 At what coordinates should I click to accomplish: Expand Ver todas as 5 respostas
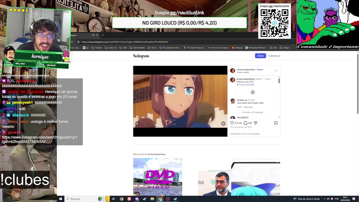coord(252,112)
